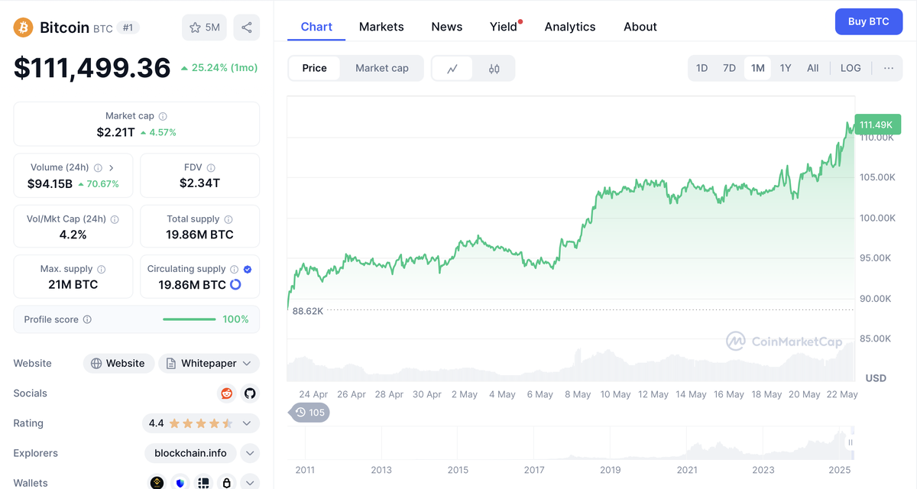
Task: Set chart range to All
Action: [813, 68]
